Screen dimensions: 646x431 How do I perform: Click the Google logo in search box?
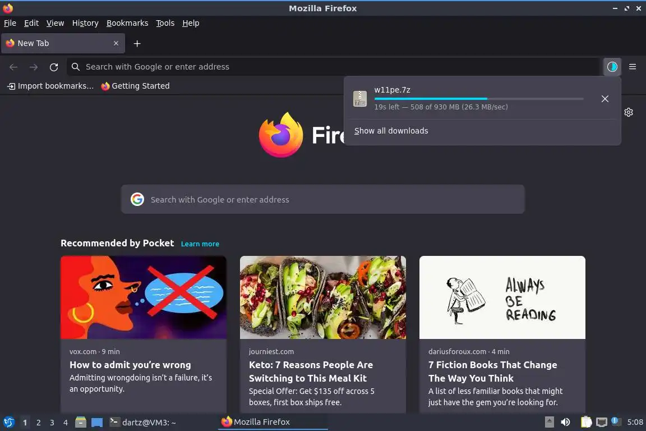[x=137, y=199]
